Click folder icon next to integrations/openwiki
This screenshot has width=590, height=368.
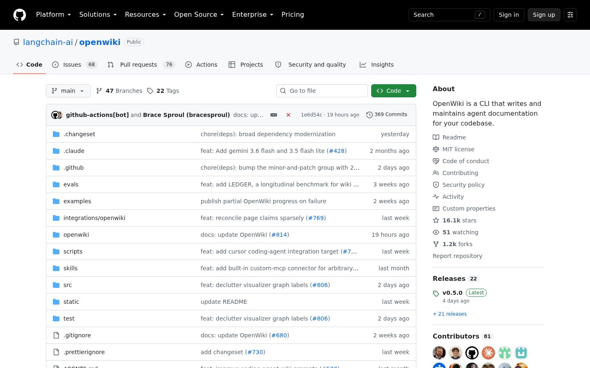click(56, 218)
